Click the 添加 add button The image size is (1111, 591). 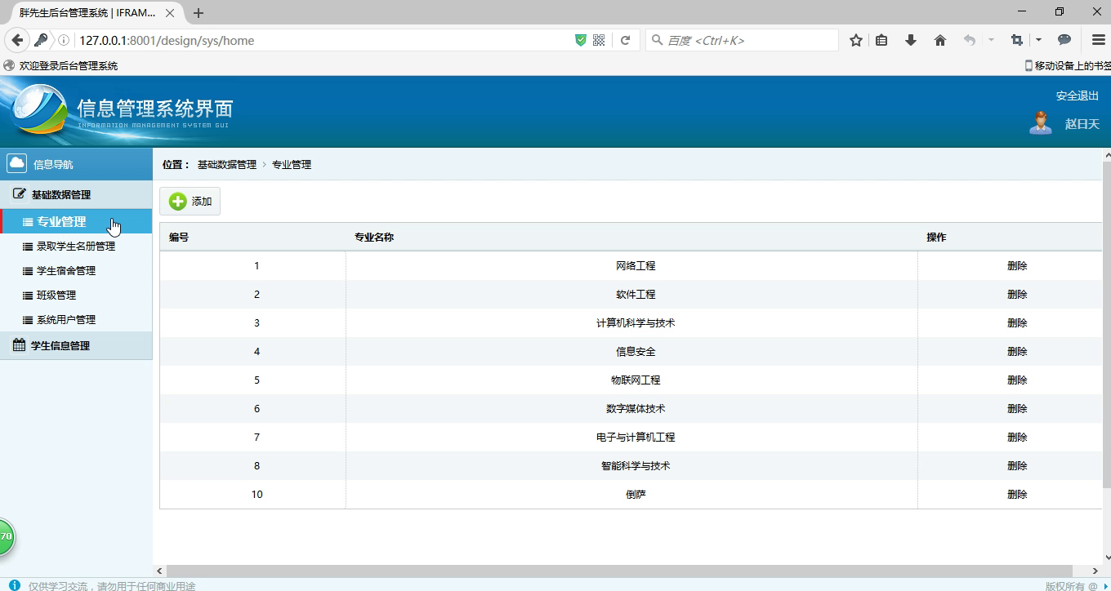pyautogui.click(x=190, y=202)
